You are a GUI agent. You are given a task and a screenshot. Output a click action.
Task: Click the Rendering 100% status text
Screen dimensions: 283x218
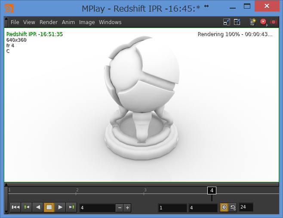point(235,34)
